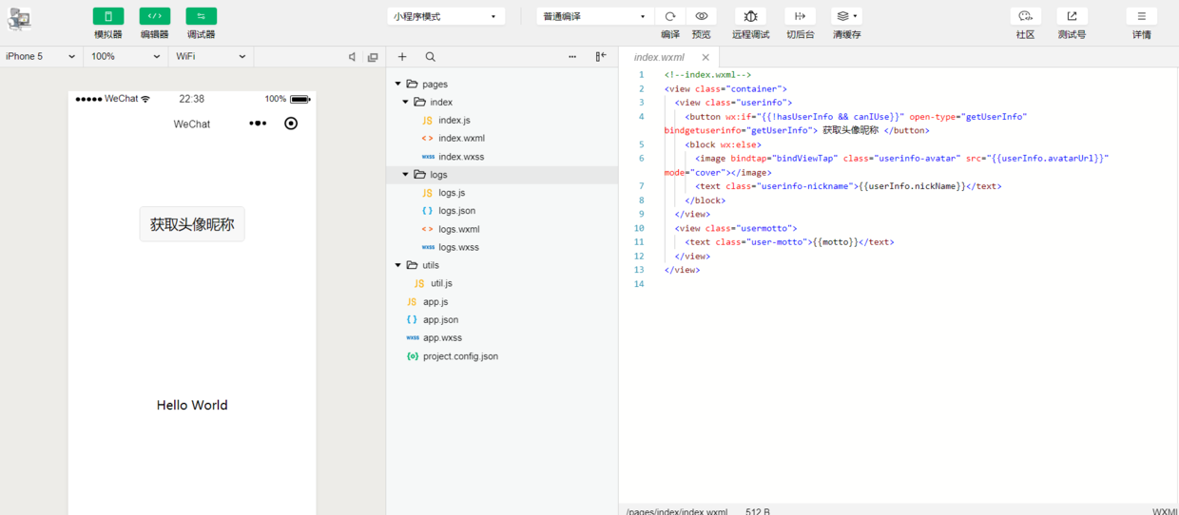Screen dimensions: 1179x515
Task: Collapse the pages folder
Action: tap(398, 84)
